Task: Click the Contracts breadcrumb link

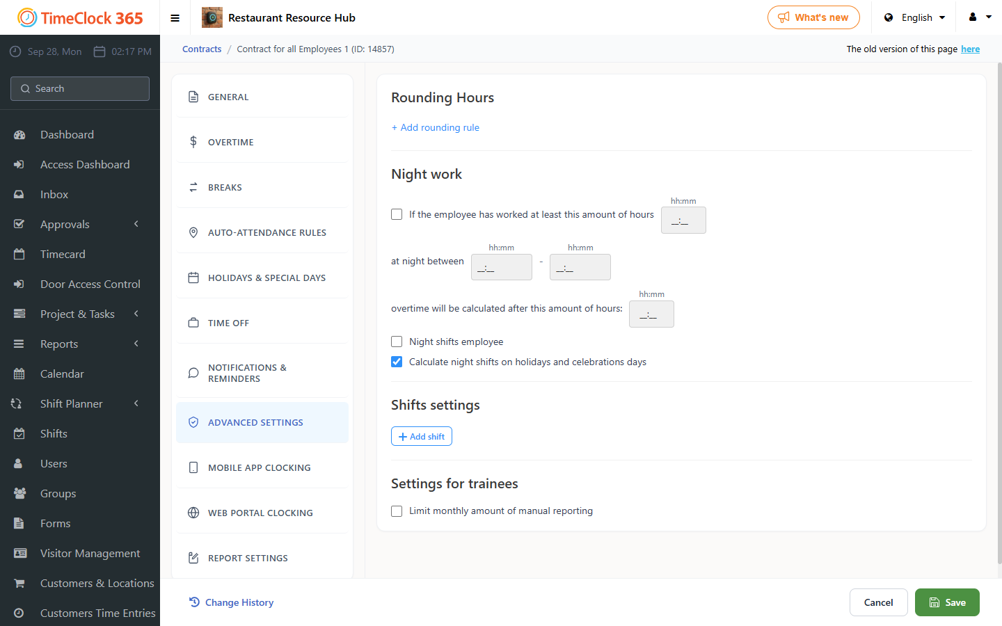Action: 202,49
